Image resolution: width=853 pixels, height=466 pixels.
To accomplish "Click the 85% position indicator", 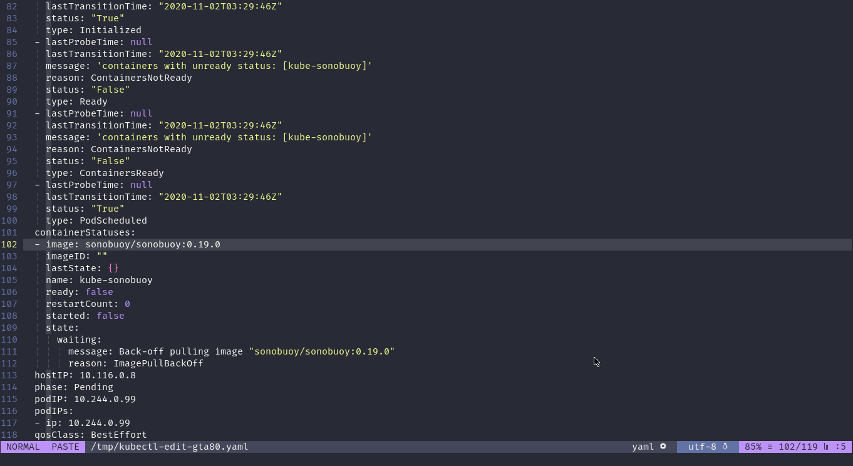I will click(753, 447).
